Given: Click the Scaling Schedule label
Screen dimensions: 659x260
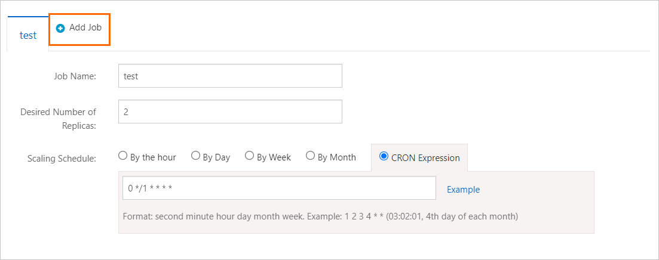Looking at the screenshot, I should click(62, 159).
